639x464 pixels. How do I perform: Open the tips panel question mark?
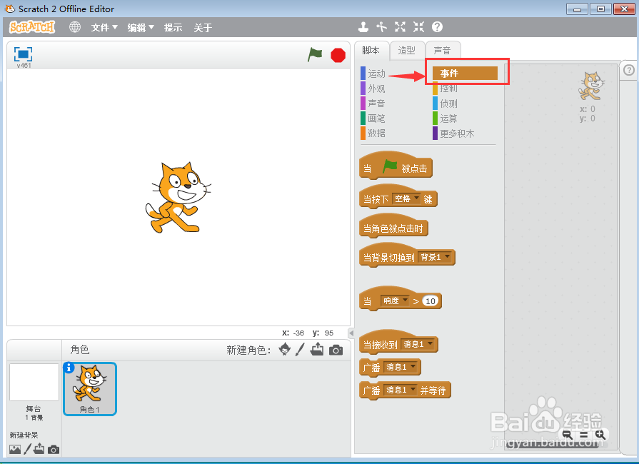click(x=629, y=70)
